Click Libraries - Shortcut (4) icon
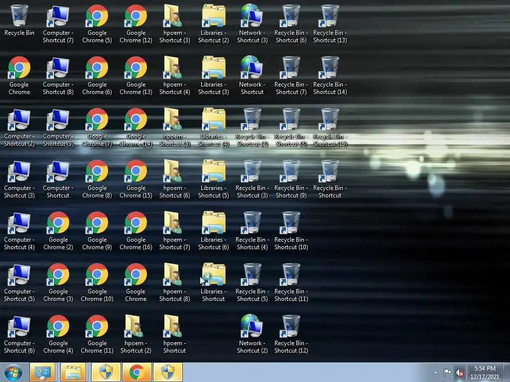 (x=213, y=127)
